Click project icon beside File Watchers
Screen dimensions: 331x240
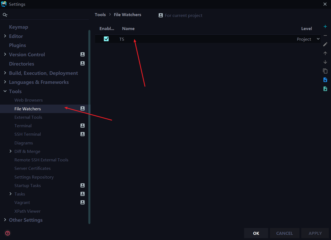point(83,108)
